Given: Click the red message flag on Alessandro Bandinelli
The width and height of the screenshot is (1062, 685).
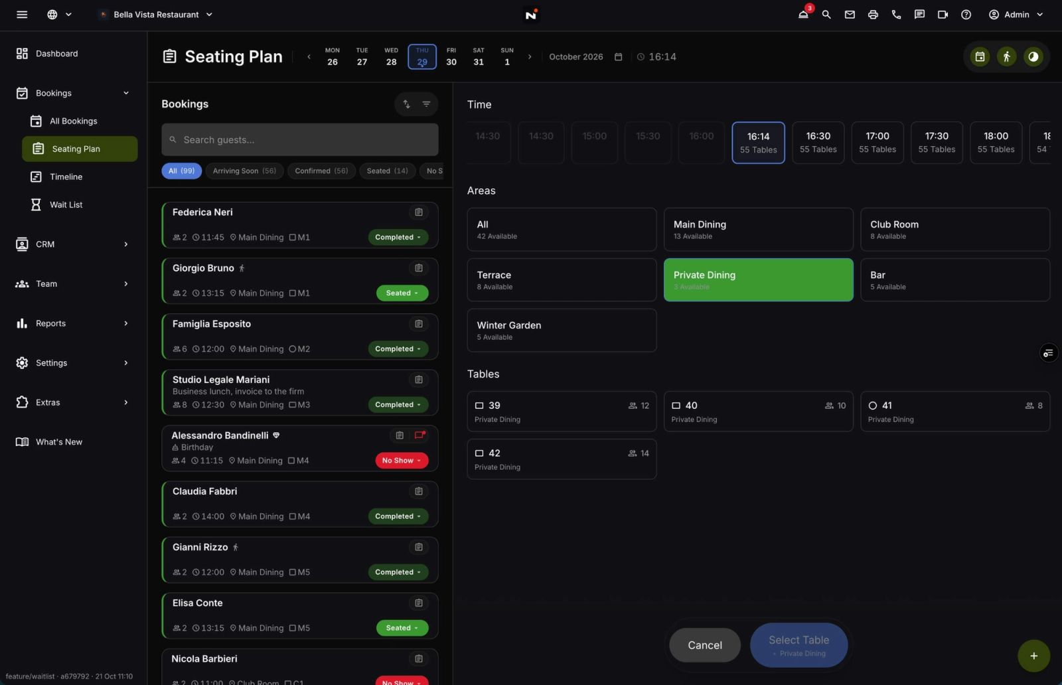Looking at the screenshot, I should point(419,435).
